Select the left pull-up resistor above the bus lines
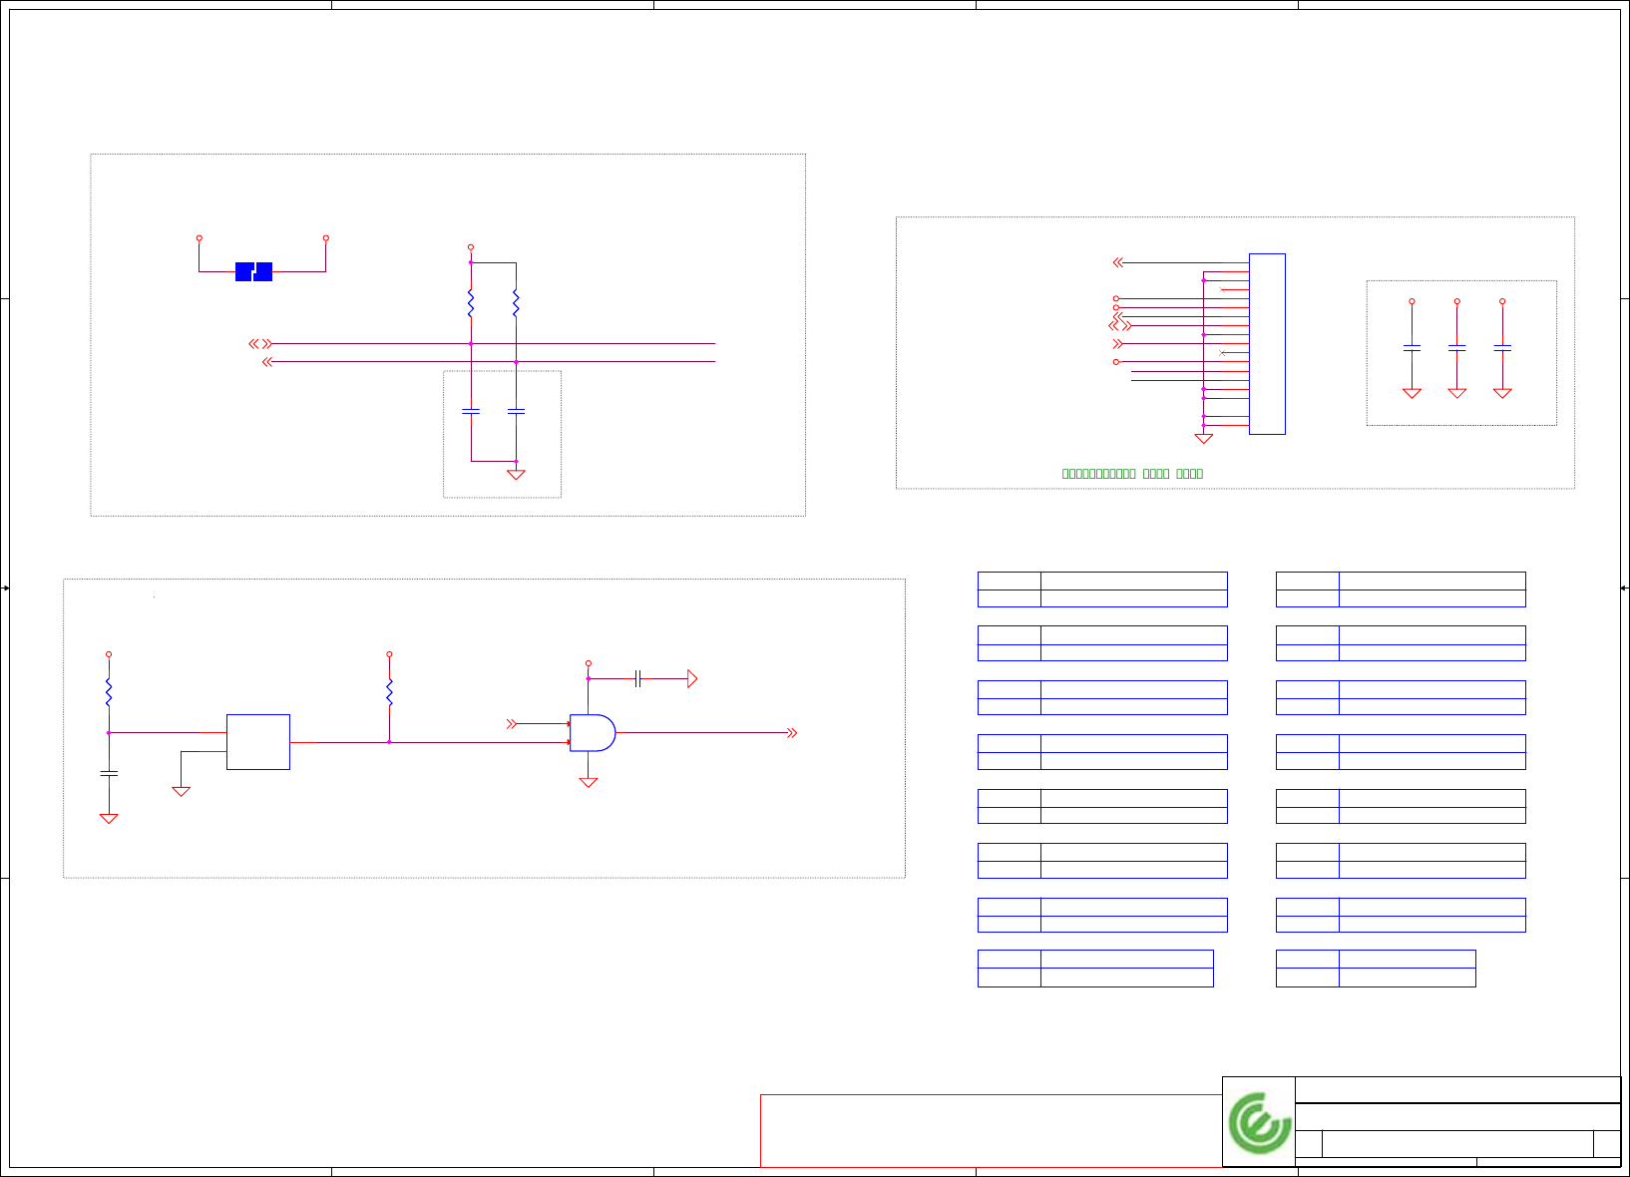 pos(471,303)
